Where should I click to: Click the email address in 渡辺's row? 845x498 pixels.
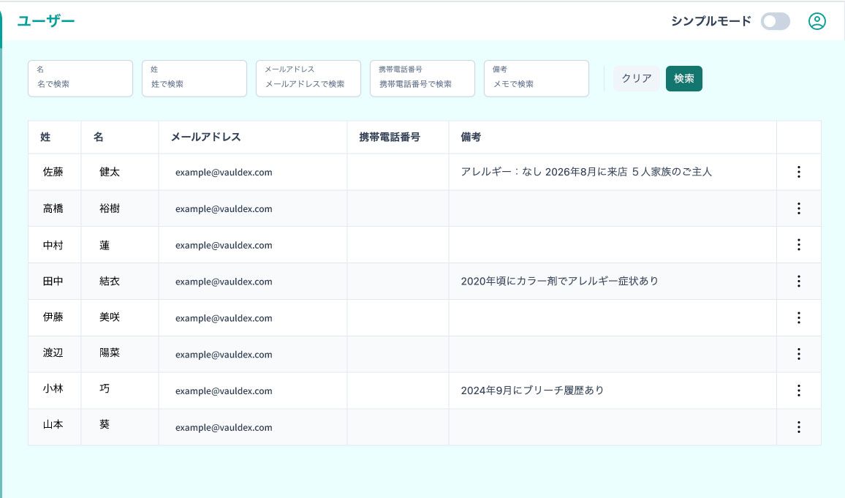(x=224, y=355)
